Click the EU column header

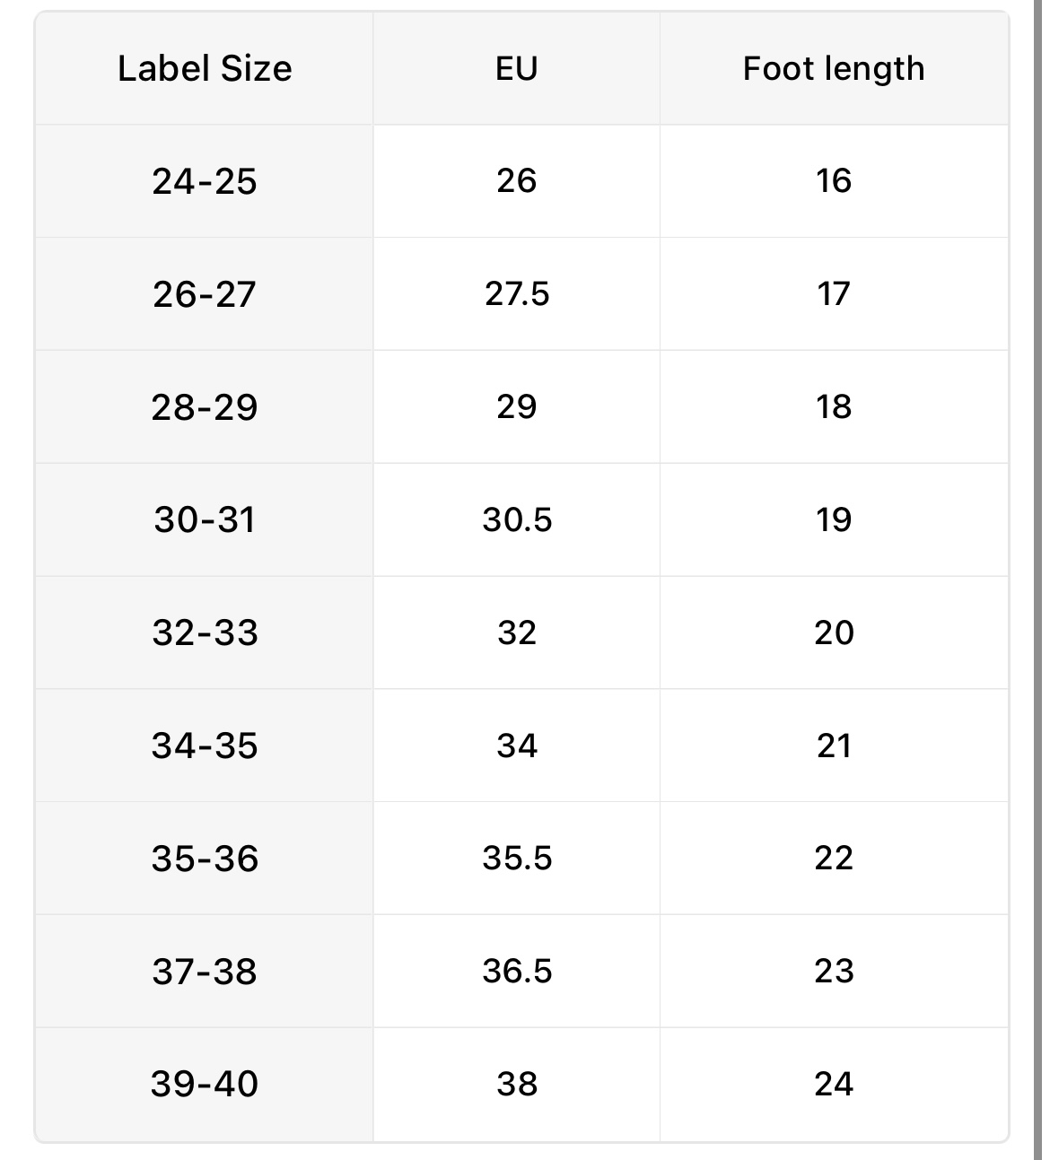[x=516, y=69]
